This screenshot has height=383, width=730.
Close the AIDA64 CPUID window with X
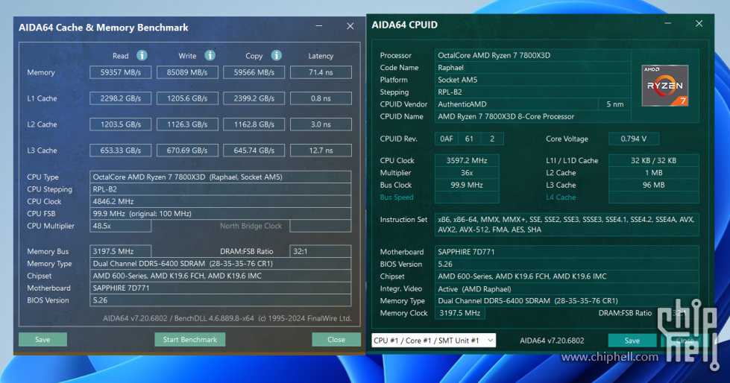click(699, 23)
